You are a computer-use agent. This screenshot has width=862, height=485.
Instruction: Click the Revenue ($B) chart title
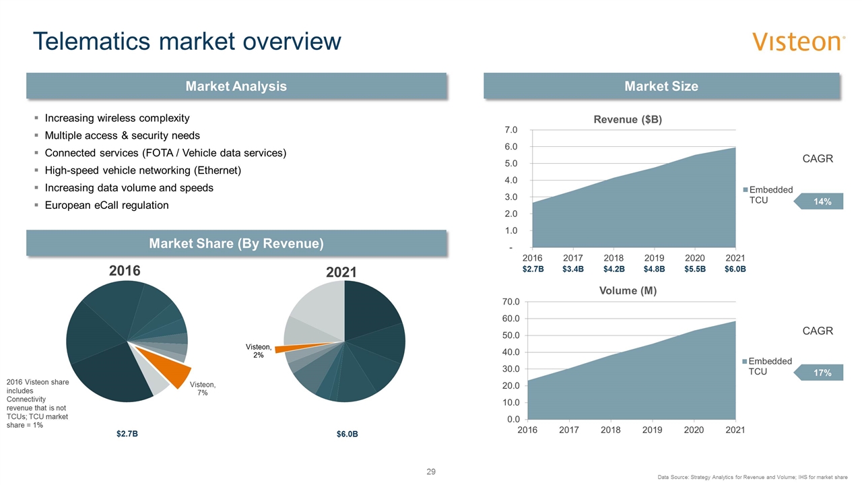(627, 119)
